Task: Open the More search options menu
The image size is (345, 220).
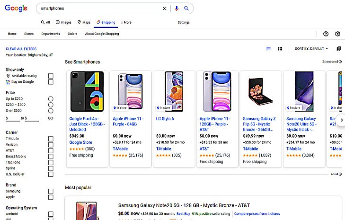Action: coord(126,22)
